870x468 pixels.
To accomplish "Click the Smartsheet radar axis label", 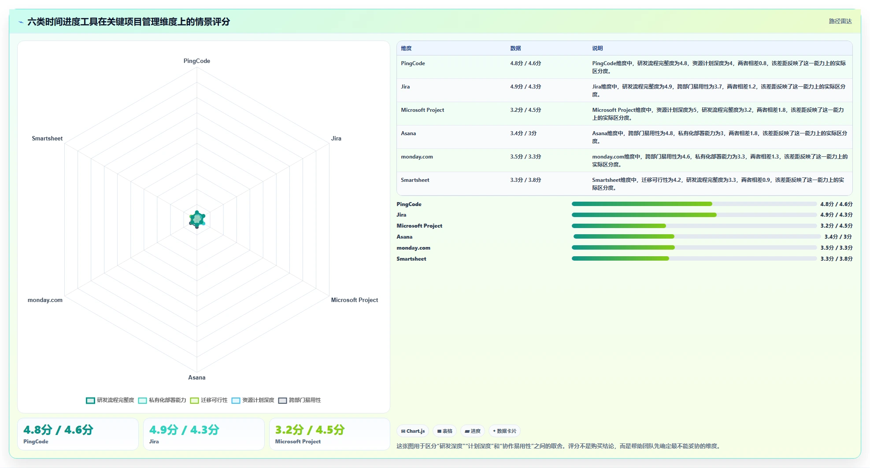I will click(x=47, y=138).
